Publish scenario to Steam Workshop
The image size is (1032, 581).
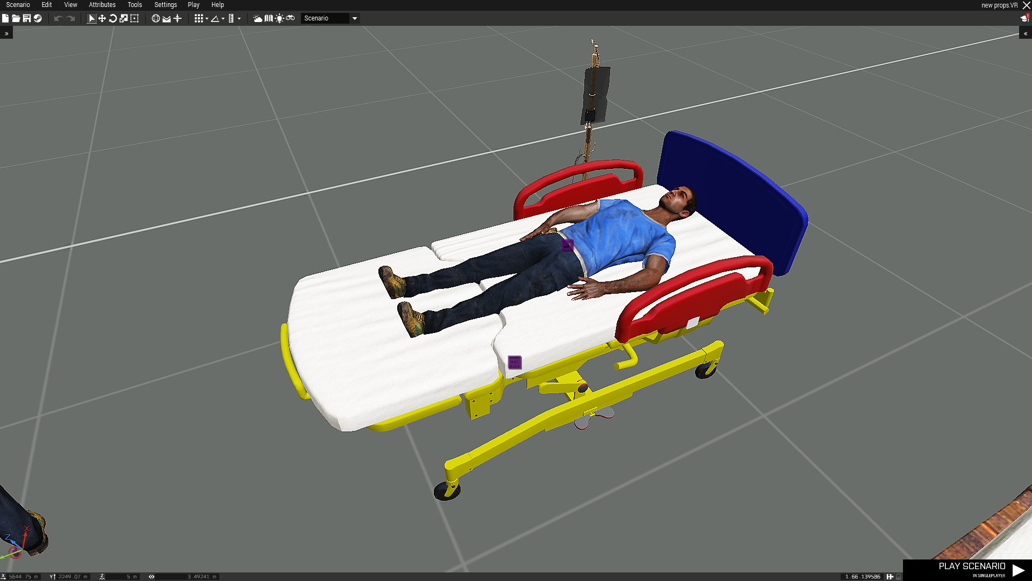click(x=38, y=18)
